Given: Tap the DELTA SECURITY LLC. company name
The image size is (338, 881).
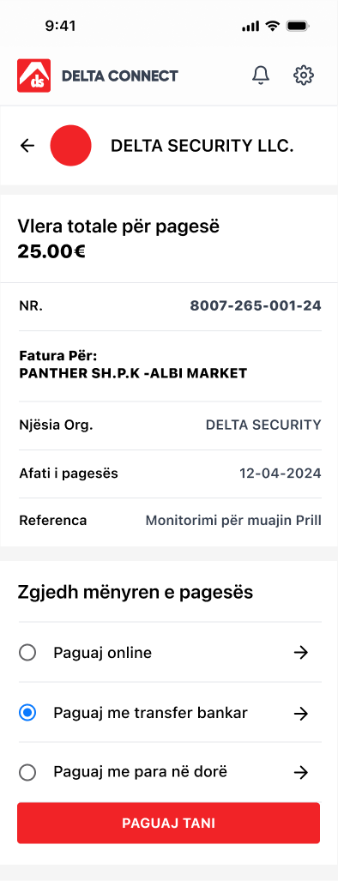Looking at the screenshot, I should coord(202,146).
